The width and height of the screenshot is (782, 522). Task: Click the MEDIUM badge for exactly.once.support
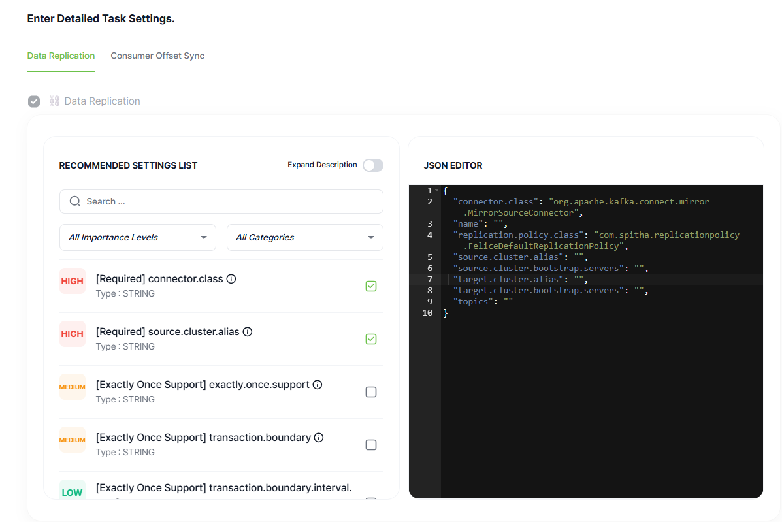pos(72,387)
